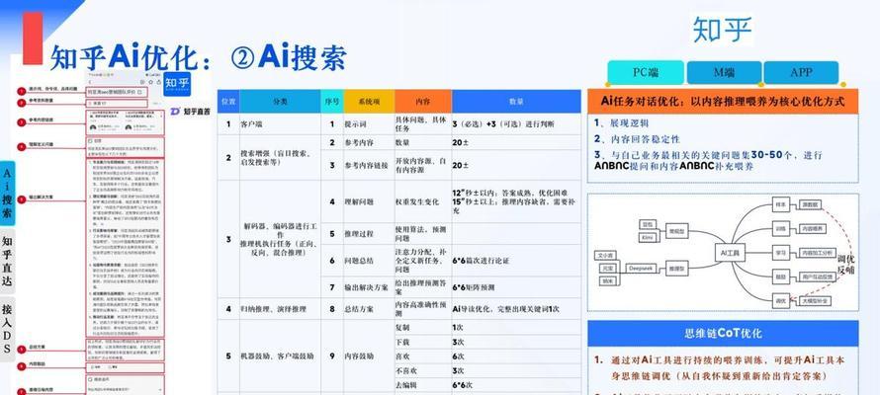The width and height of the screenshot is (880, 395).
Task: Click the 分类 table column header
Action: 280,102
